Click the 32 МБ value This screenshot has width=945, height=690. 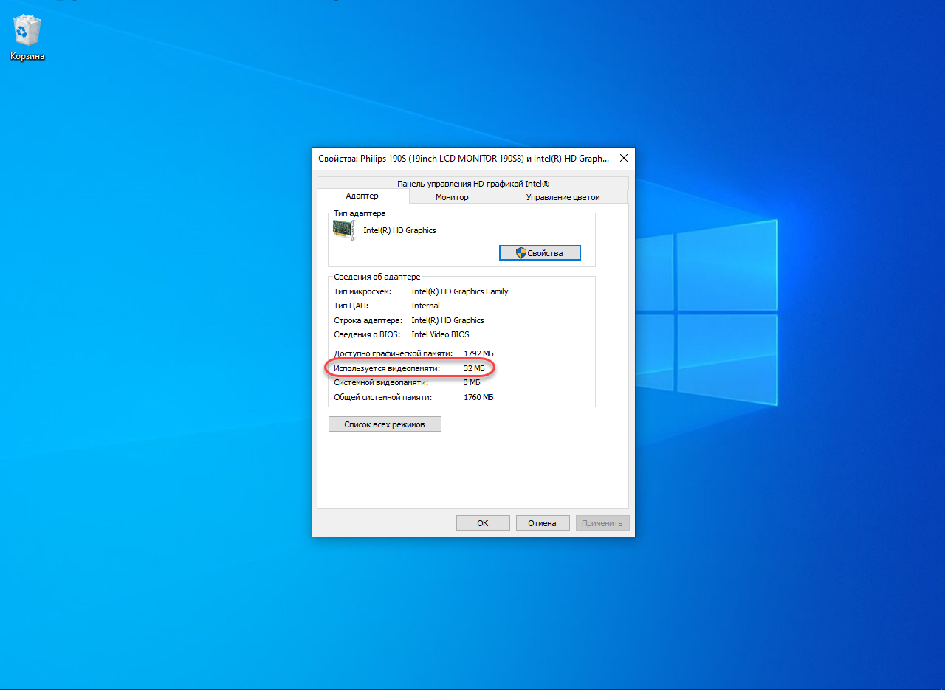[474, 368]
